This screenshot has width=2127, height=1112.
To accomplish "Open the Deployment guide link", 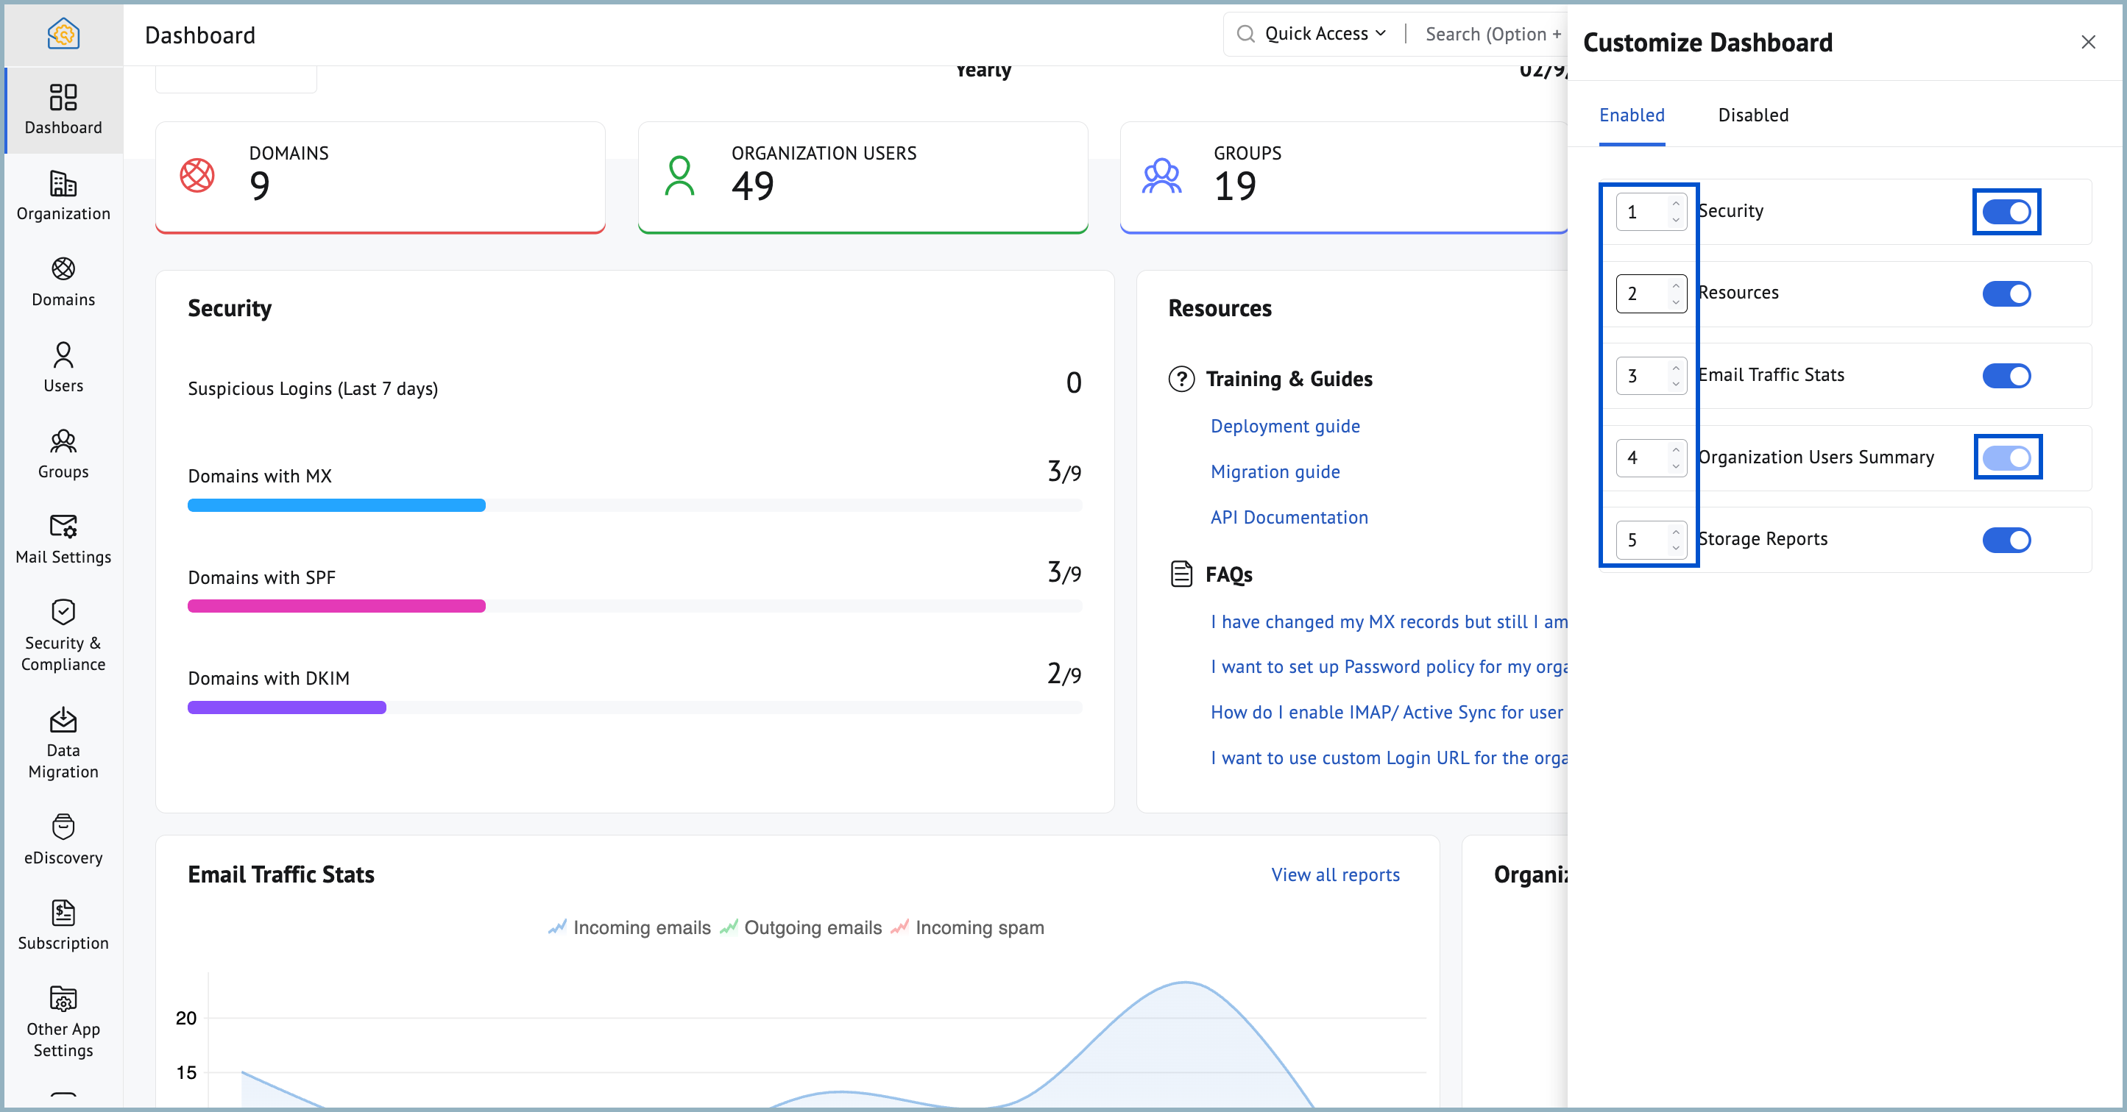I will click(1285, 426).
